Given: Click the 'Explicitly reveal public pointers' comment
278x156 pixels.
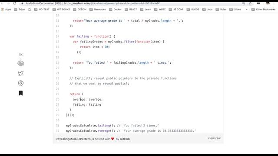Looking at the screenshot, I should pos(123,78).
